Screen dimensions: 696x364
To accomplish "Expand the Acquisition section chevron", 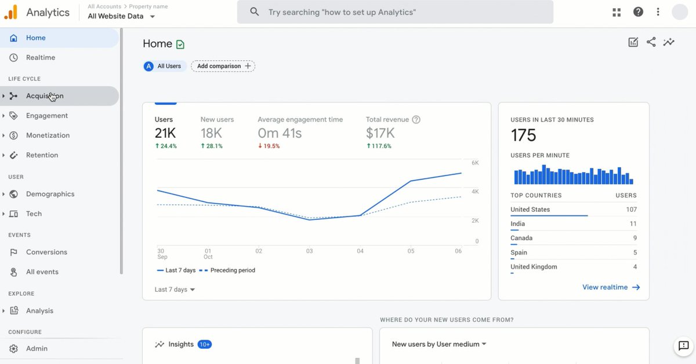I will [x=5, y=95].
